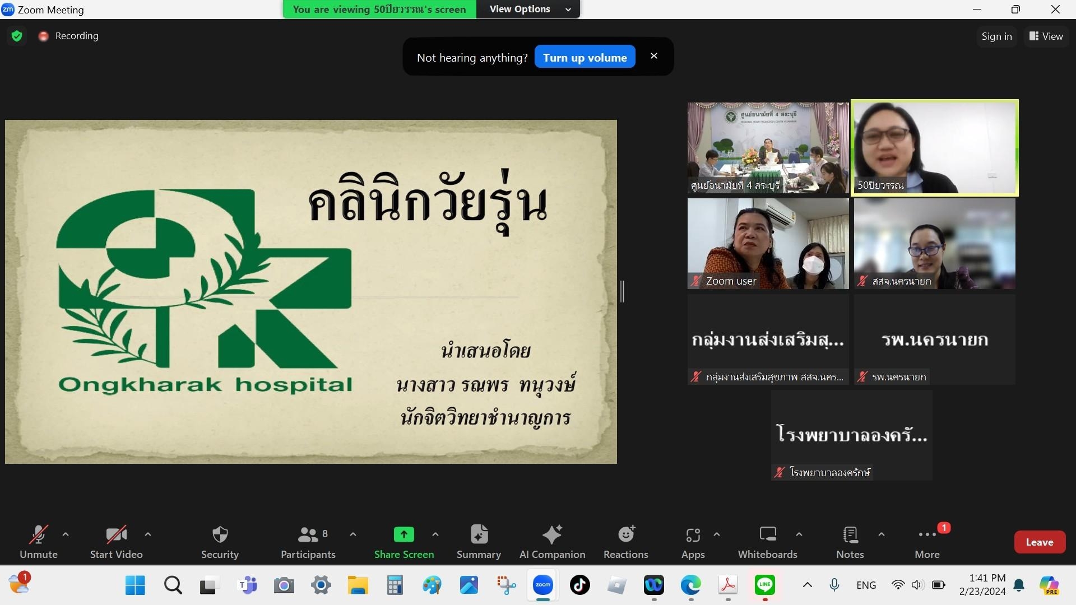Click the divider handle beside shared screen
This screenshot has height=605, width=1076.
pos(622,291)
